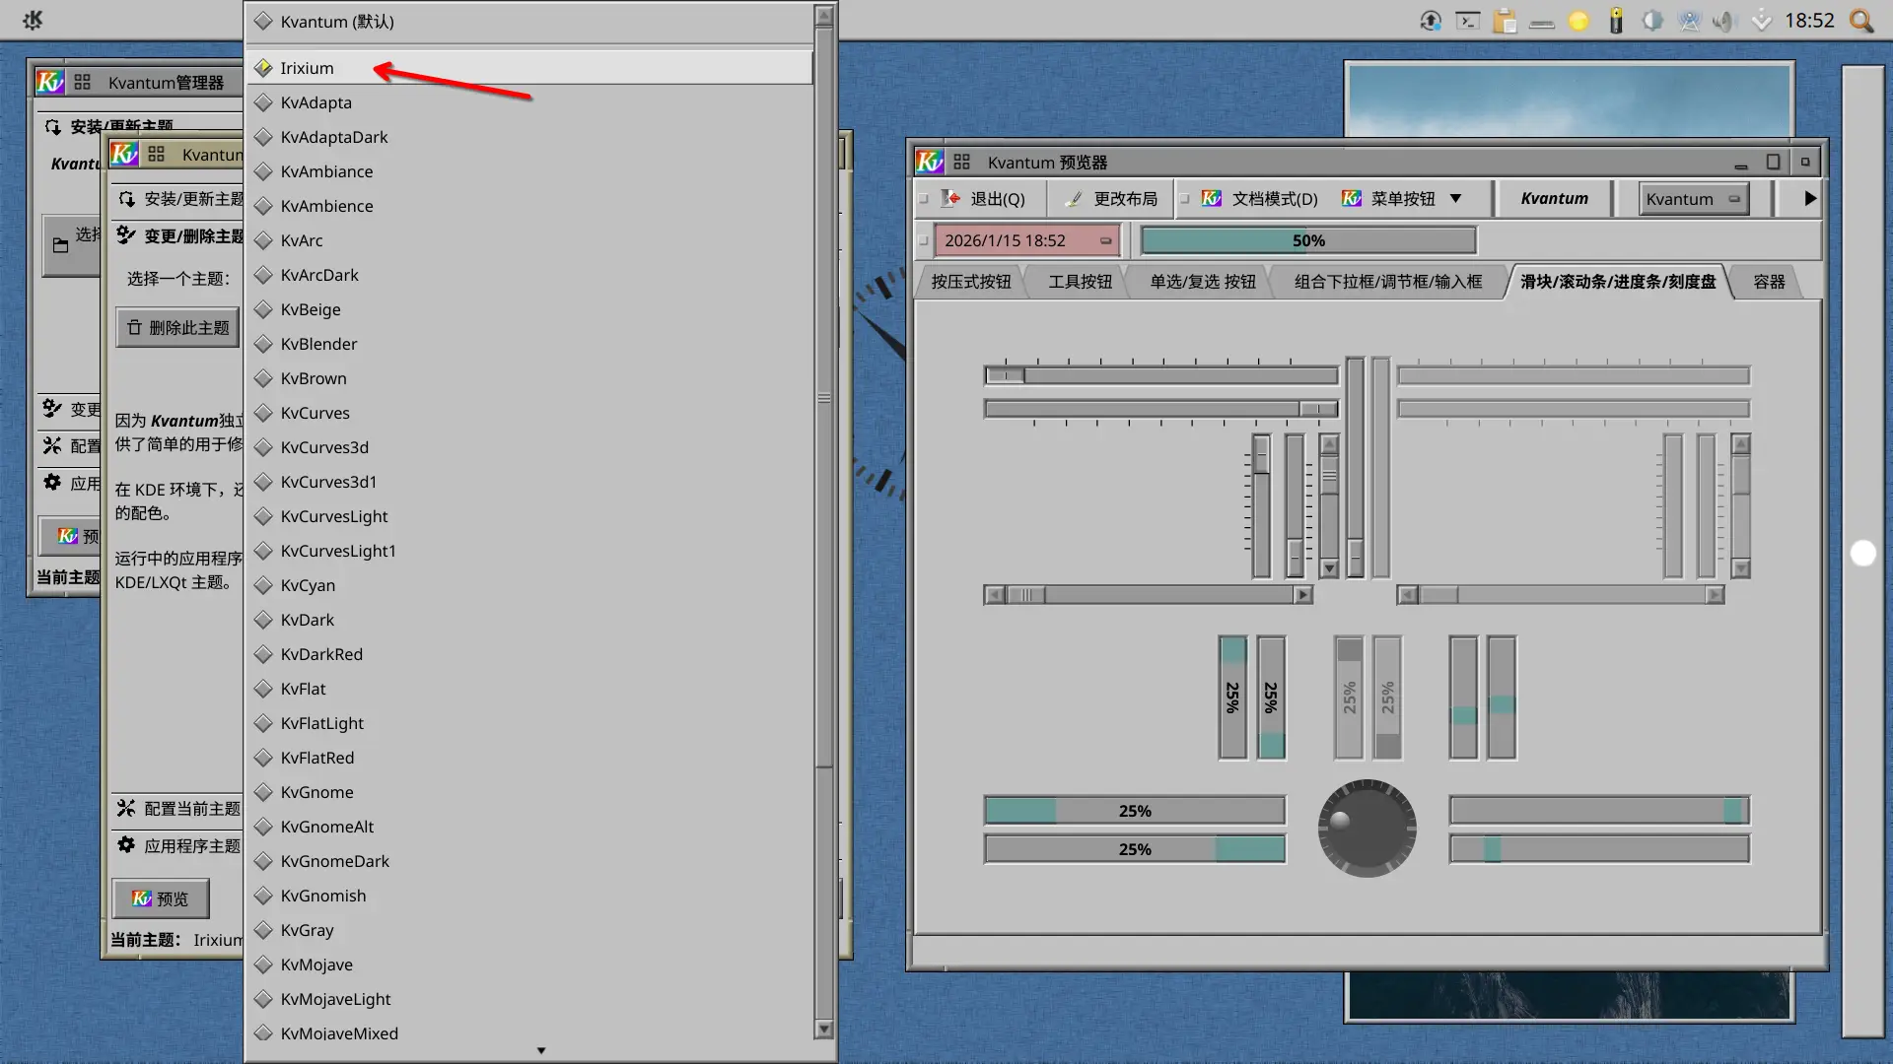Click the volume speaker tray icon
The height and width of the screenshot is (1064, 1893).
[1723, 21]
